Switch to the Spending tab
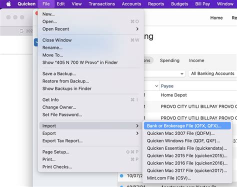This screenshot has width=237, height=187. [169, 60]
